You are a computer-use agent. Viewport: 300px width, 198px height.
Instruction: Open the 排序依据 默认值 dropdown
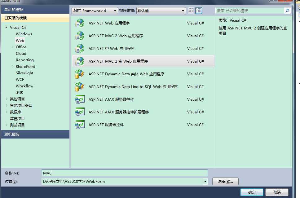(161, 11)
